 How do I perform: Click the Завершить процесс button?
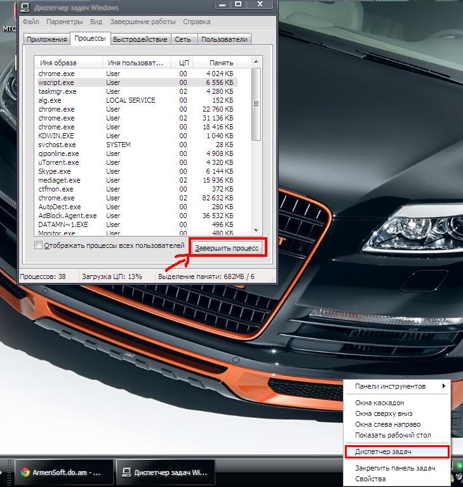tap(227, 248)
